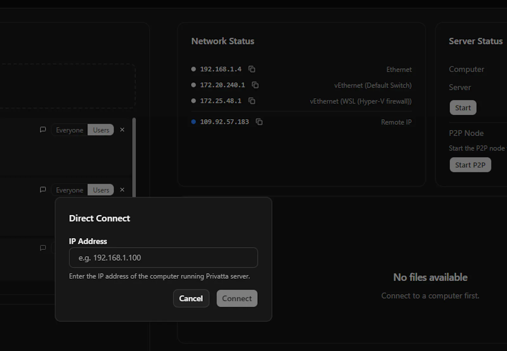
Task: Click the 172.20.240.1 address text
Action: (222, 85)
